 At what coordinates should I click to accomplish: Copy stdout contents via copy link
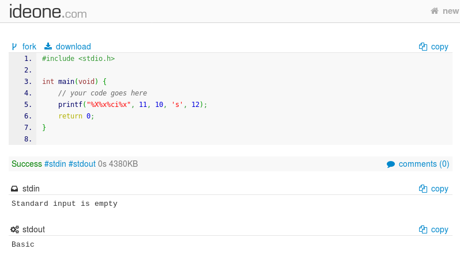tap(439, 229)
